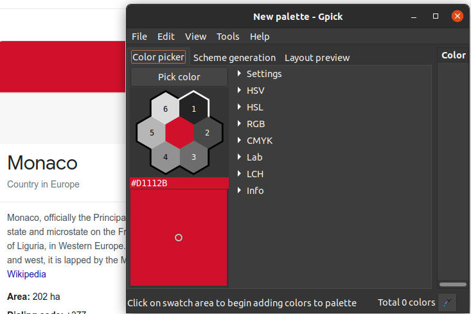Expand the HSV section

tap(251, 91)
